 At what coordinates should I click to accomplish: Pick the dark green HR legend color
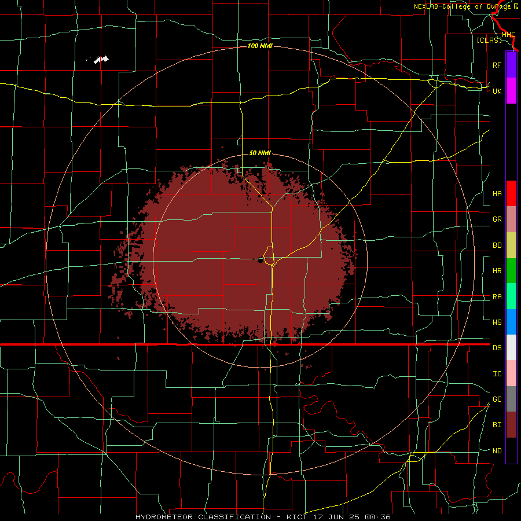511,270
